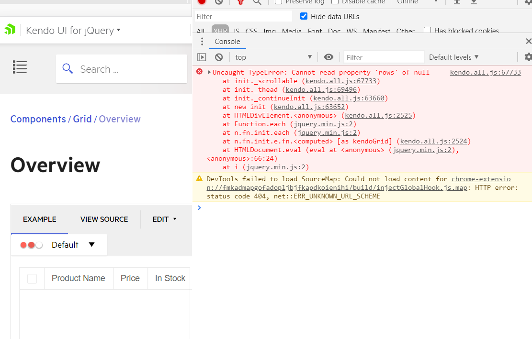Image resolution: width=532 pixels, height=339 pixels.
Task: Clear the console messages
Action: pos(219,57)
